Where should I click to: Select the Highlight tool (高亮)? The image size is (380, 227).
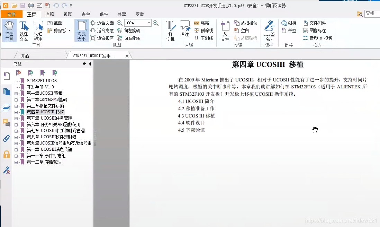point(201,23)
